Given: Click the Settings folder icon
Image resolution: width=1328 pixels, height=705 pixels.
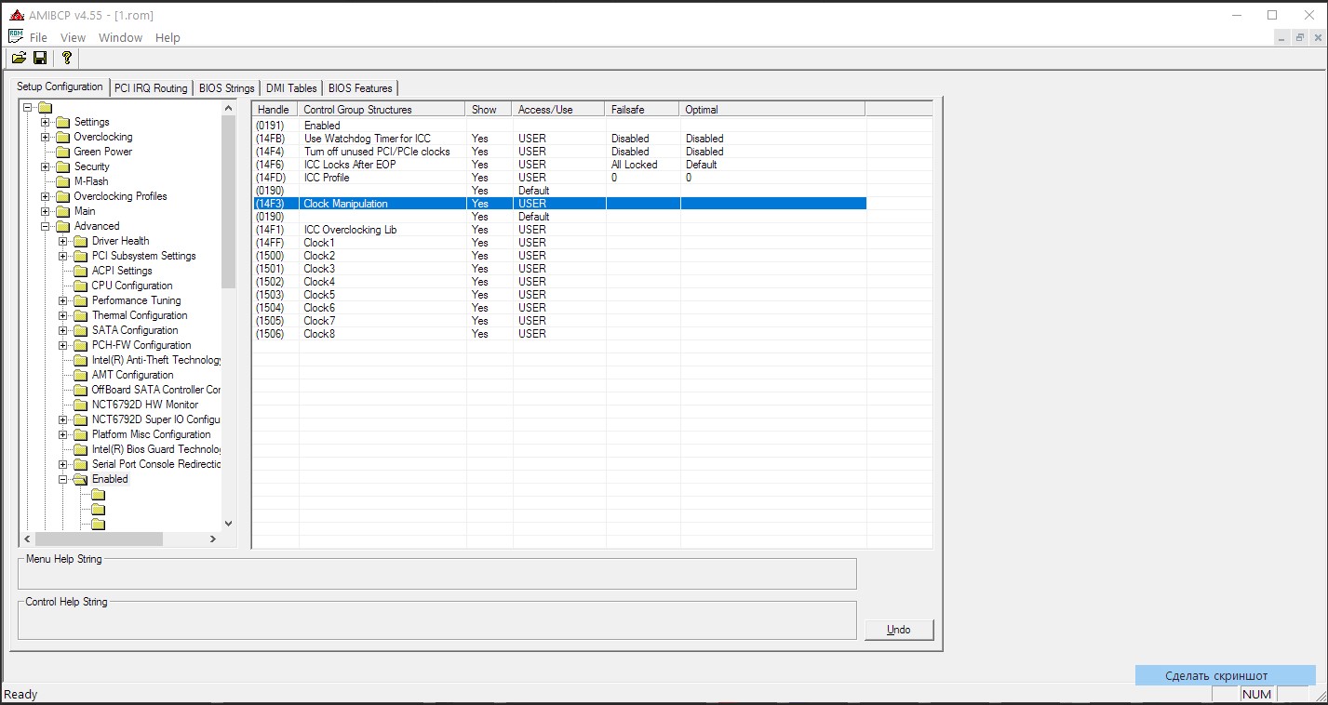Looking at the screenshot, I should (63, 122).
